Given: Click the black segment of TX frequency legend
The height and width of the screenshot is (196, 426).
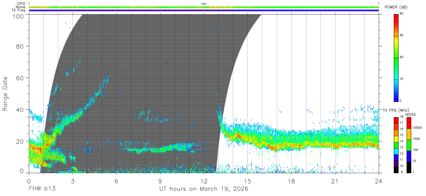Looking at the screenshot, I should tap(396, 170).
